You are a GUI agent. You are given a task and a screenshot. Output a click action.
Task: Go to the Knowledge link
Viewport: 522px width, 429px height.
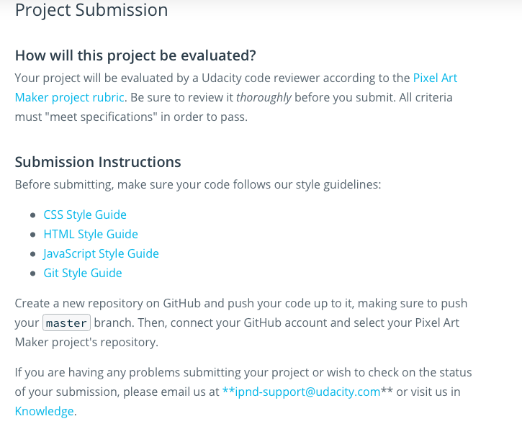coord(44,411)
